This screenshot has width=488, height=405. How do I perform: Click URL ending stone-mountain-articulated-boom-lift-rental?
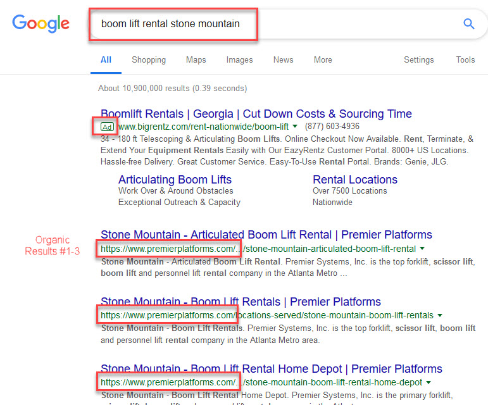point(258,249)
